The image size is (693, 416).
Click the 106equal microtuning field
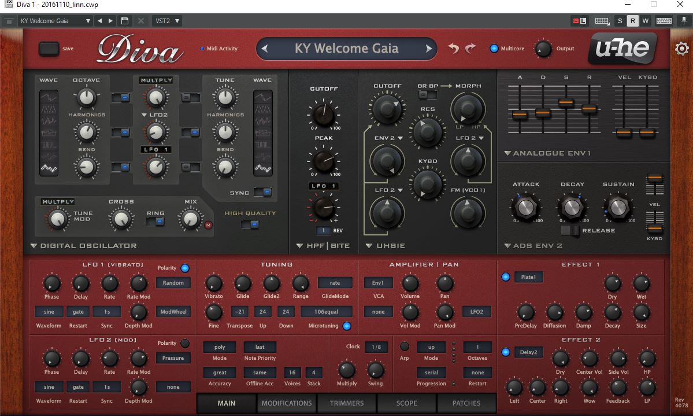[x=326, y=311]
